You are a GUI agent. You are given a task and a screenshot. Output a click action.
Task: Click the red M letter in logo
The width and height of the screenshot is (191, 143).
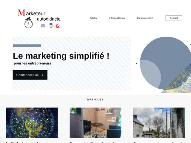coord(21,13)
